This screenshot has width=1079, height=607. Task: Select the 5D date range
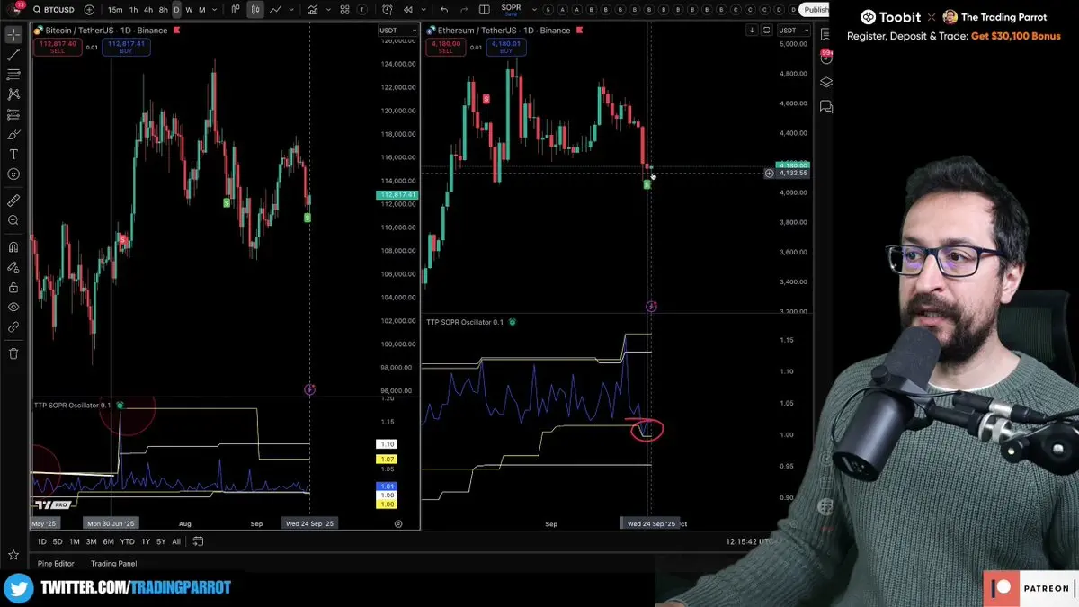(58, 541)
